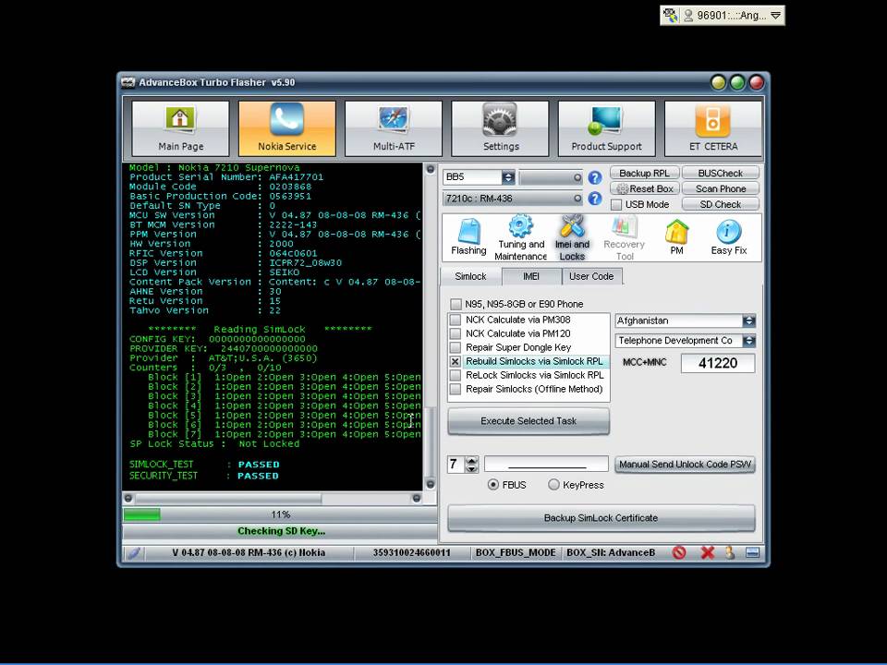887x665 pixels.
Task: Open the Multi-ATF section
Action: (394, 128)
